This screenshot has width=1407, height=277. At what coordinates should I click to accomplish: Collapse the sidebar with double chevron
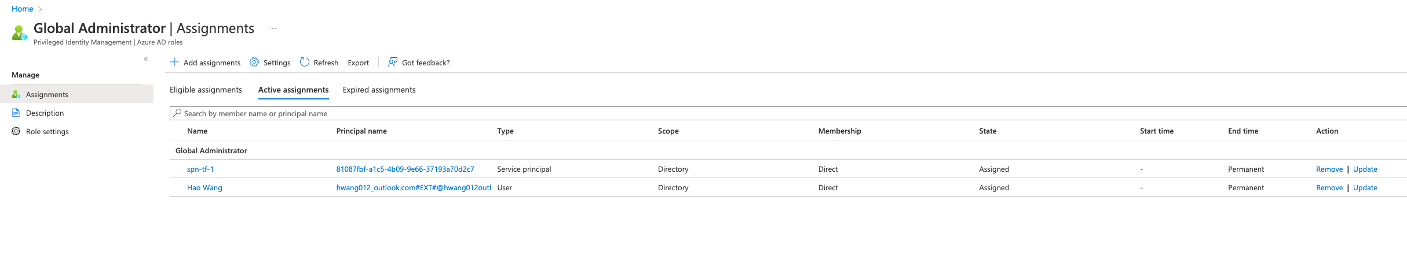coord(147,59)
